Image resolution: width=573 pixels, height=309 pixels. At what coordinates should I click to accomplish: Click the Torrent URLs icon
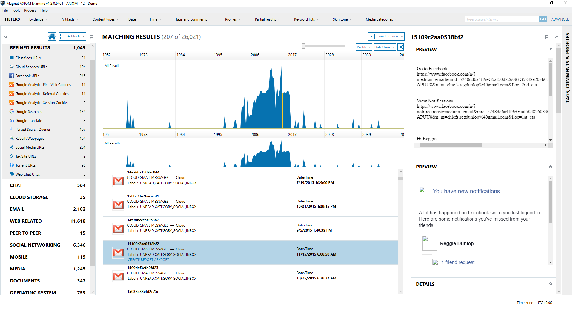pyautogui.click(x=12, y=165)
